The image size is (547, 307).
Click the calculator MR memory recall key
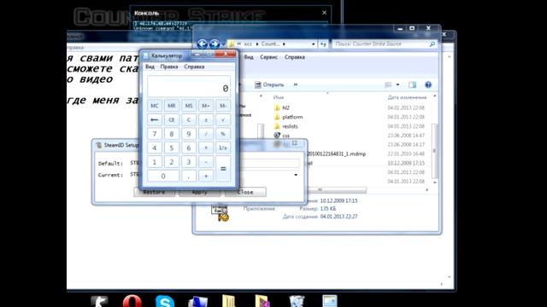click(172, 106)
